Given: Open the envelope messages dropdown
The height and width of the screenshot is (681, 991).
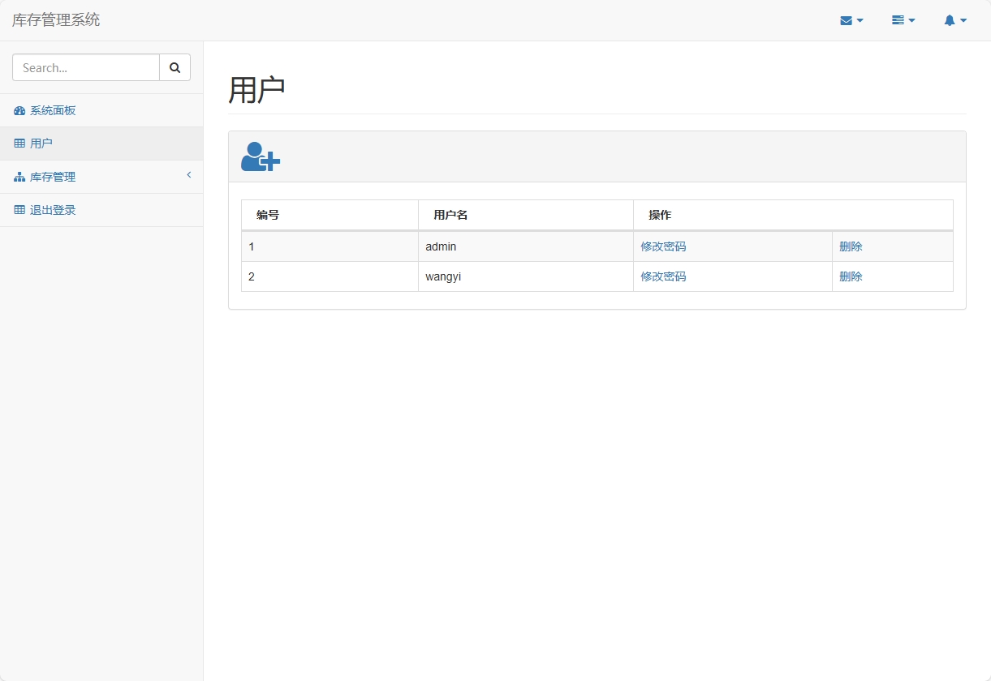Looking at the screenshot, I should (x=851, y=20).
